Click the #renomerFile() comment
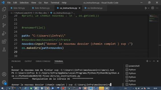The image size is (161, 90). click(33, 28)
